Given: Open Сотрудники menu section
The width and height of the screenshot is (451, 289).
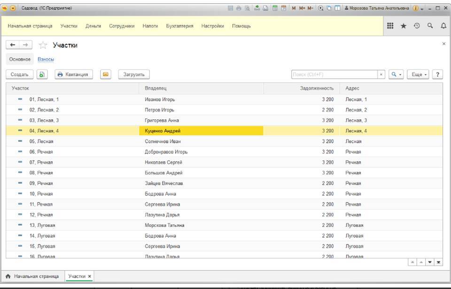Looking at the screenshot, I should click(122, 26).
